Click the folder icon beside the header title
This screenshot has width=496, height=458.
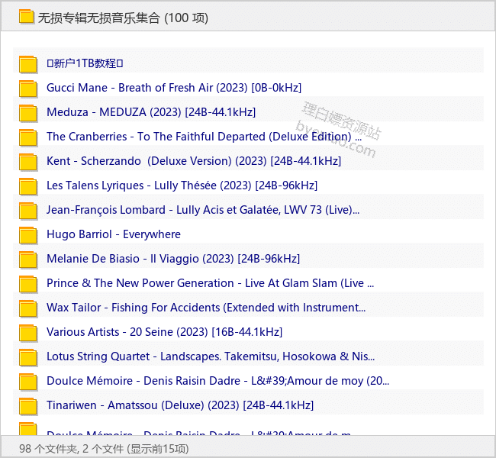pos(26,17)
